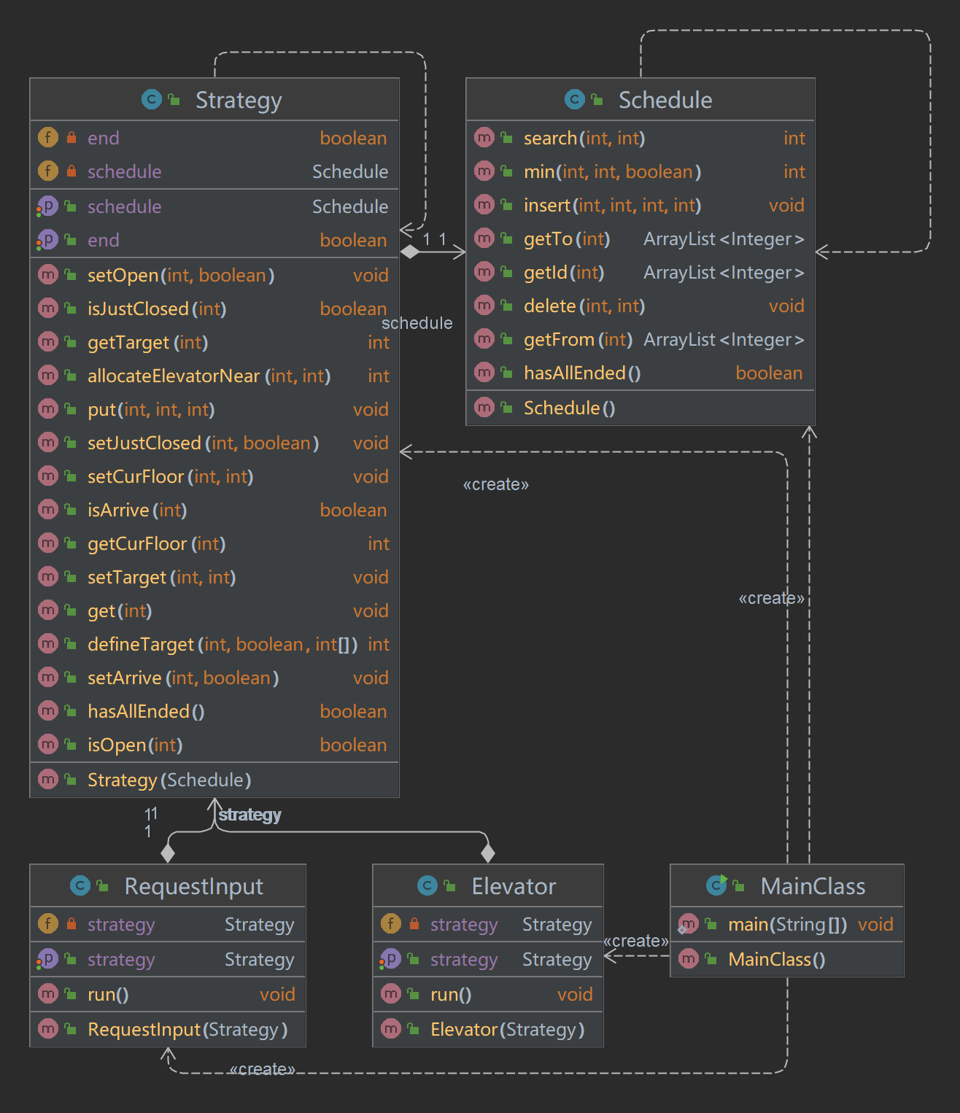Click the method icon next to isJustClosed
This screenshot has width=960, height=1113.
pyautogui.click(x=48, y=308)
